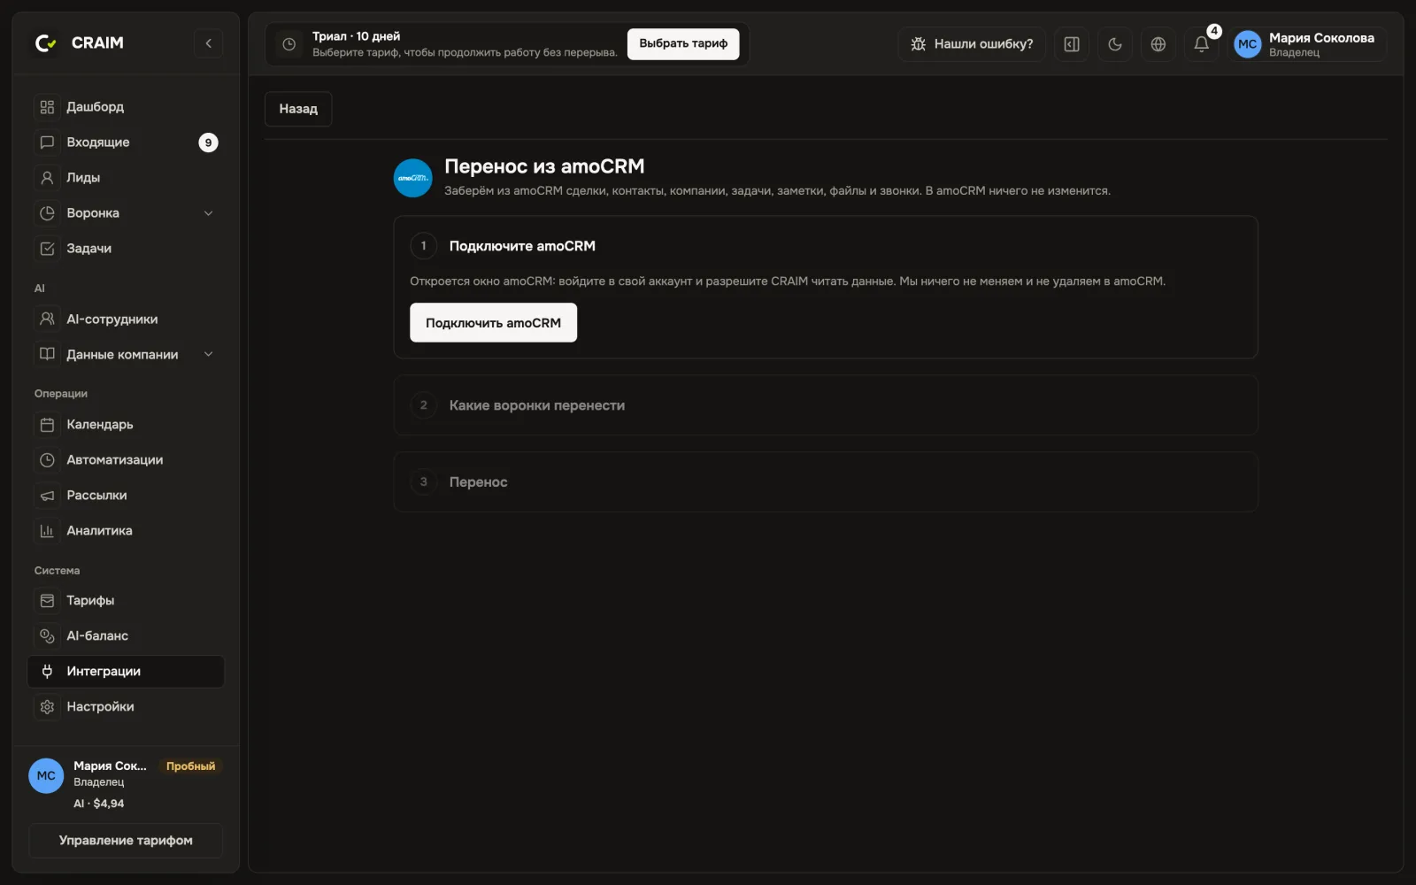Open the Мария Соколова profile menu

tap(1309, 44)
